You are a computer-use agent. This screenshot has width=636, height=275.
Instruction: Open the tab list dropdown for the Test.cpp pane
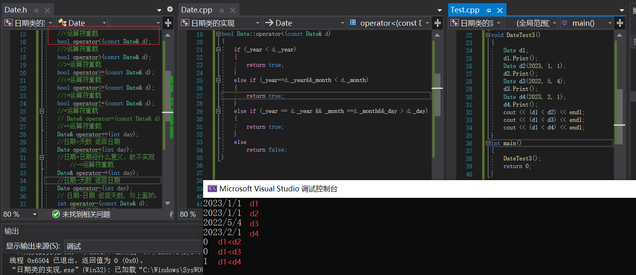coord(622,10)
